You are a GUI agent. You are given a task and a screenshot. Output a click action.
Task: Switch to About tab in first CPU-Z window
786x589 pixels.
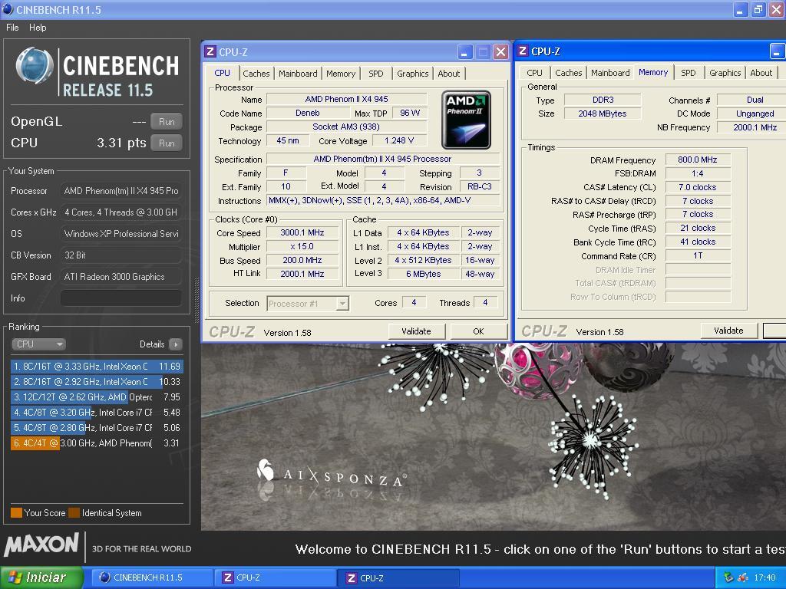point(448,74)
